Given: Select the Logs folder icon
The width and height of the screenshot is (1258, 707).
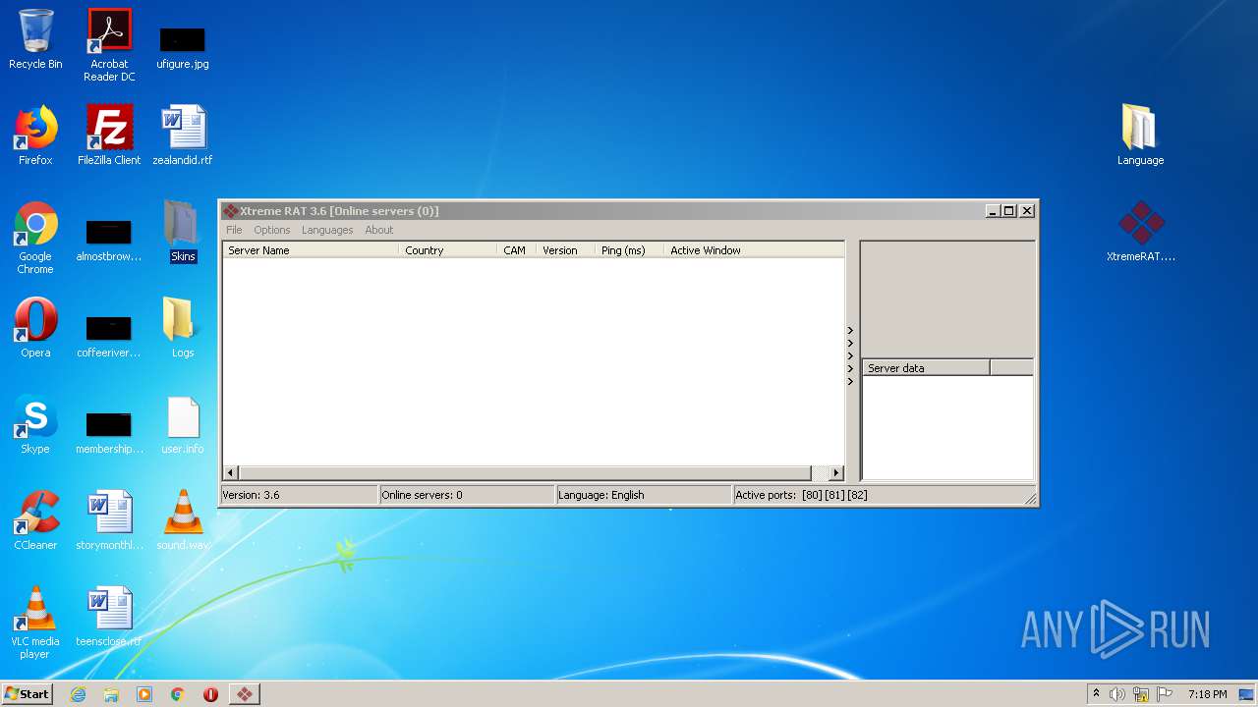Looking at the screenshot, I should 183,328.
